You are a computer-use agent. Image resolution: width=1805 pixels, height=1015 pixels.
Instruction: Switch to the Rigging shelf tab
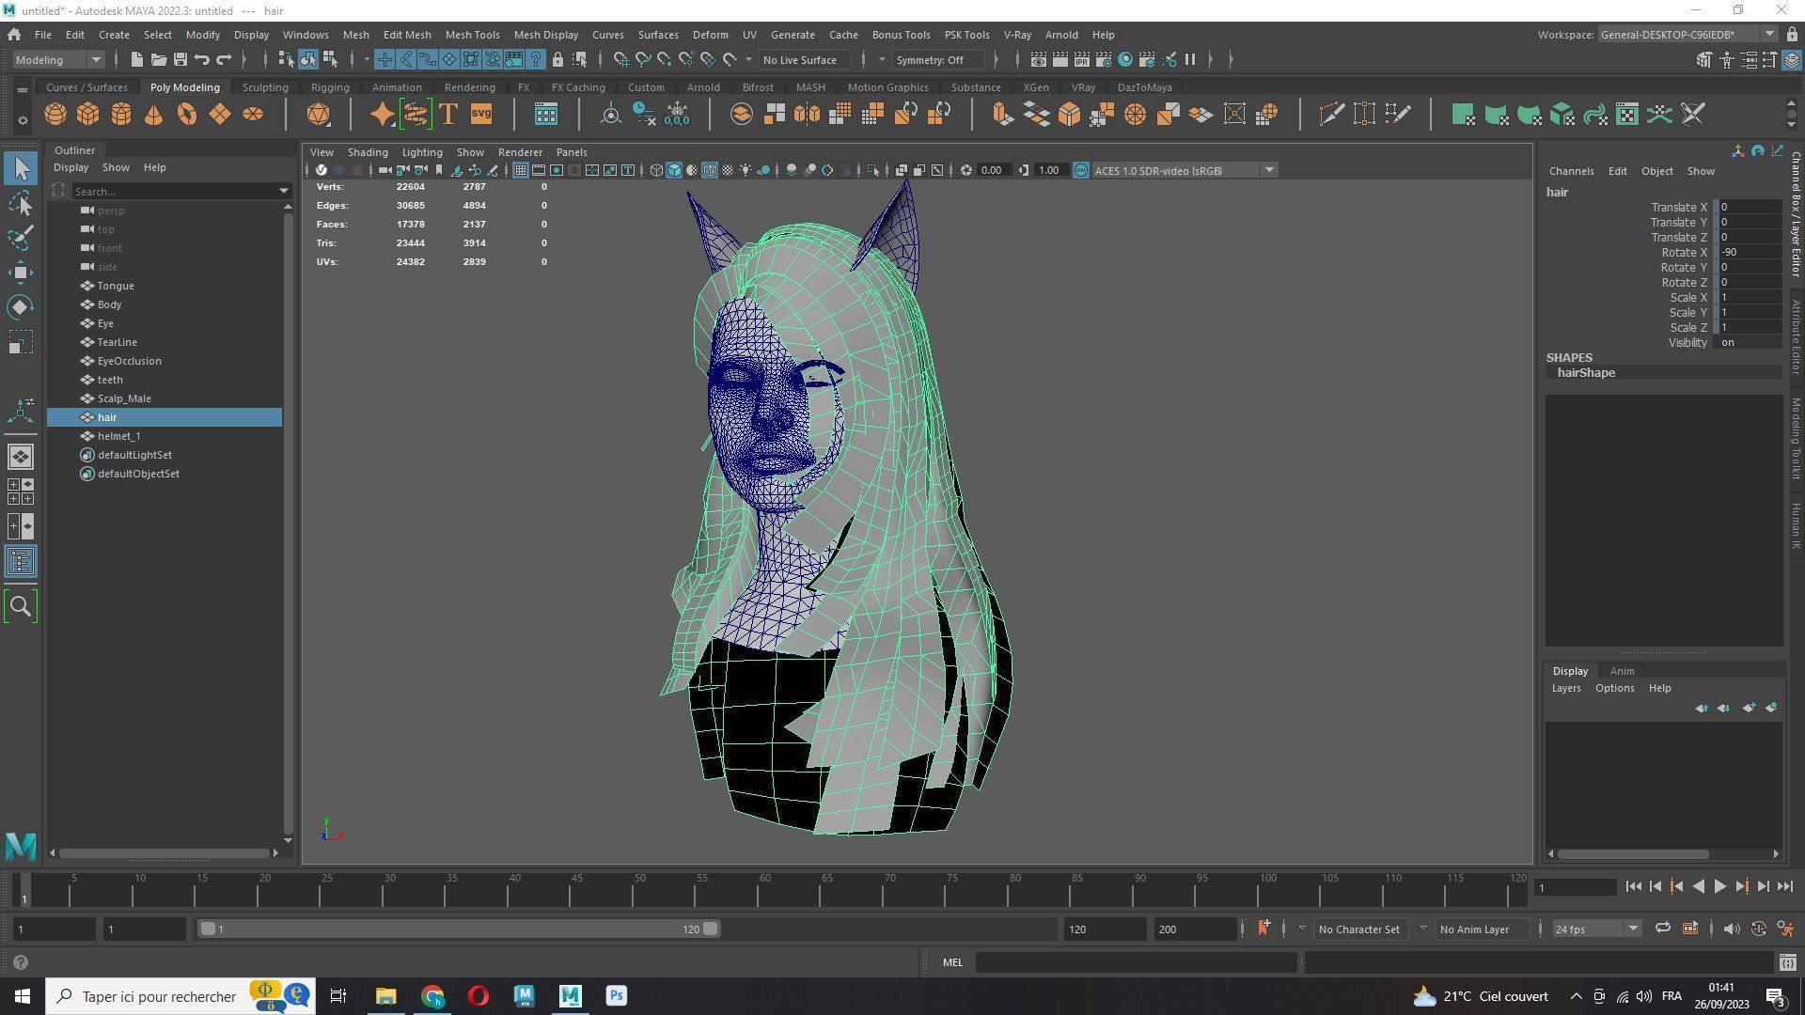pos(330,87)
